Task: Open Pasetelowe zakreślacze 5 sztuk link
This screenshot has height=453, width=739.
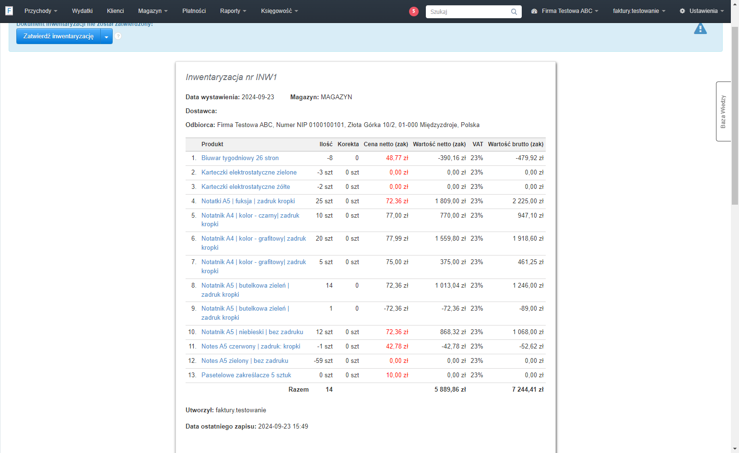Action: pos(246,375)
